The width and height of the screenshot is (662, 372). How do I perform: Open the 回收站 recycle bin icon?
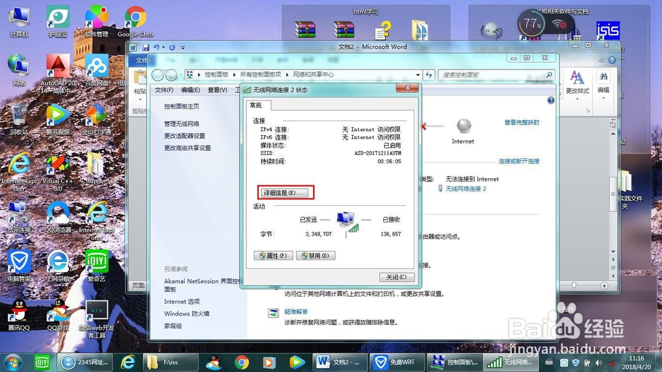pyautogui.click(x=19, y=119)
